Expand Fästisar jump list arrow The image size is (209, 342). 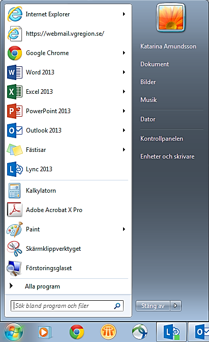pos(124,150)
